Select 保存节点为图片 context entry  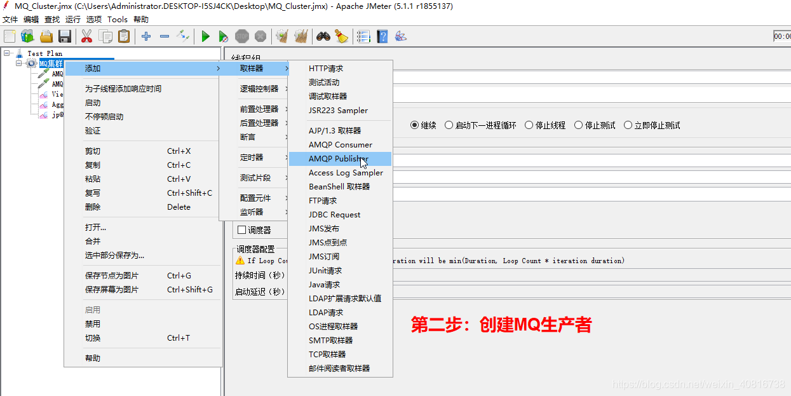(143, 275)
